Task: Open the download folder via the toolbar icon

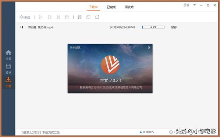Action: click(67, 17)
